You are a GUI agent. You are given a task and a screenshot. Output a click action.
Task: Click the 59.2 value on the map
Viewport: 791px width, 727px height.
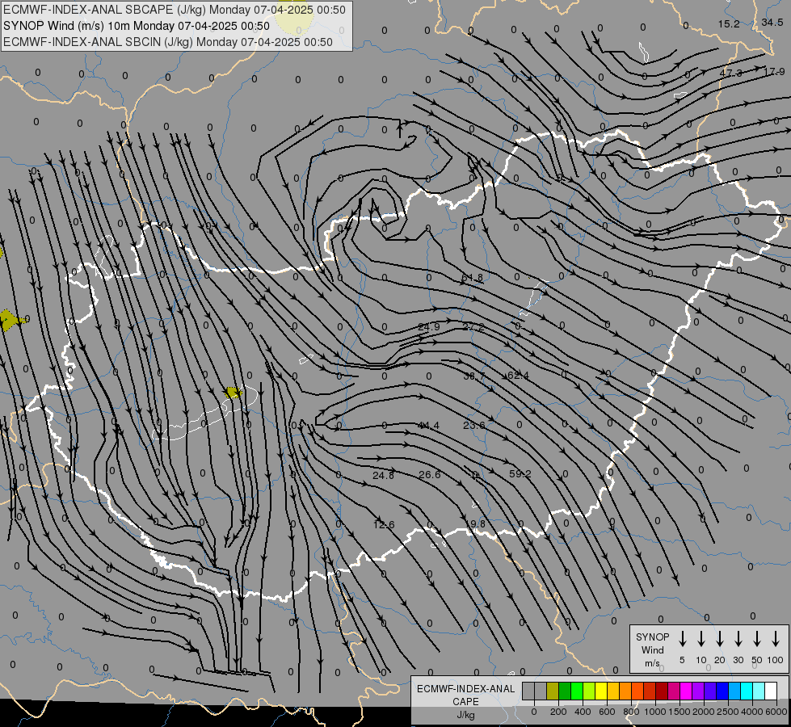[520, 473]
